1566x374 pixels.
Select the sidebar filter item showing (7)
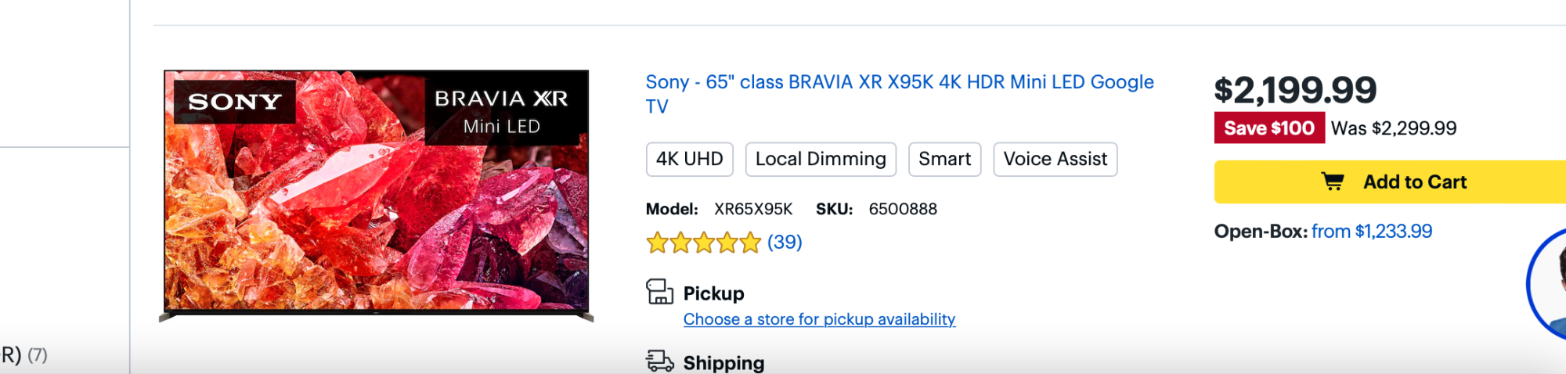[23, 355]
